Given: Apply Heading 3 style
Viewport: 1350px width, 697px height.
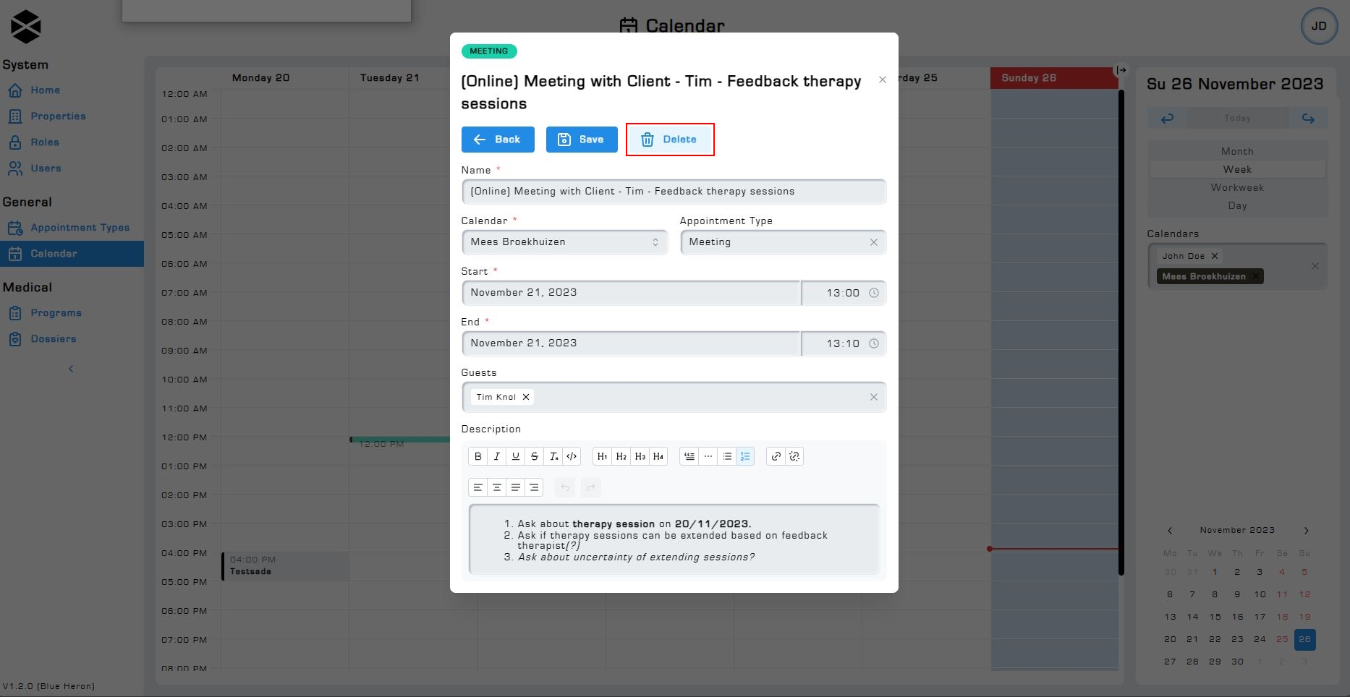Looking at the screenshot, I should tap(640, 456).
